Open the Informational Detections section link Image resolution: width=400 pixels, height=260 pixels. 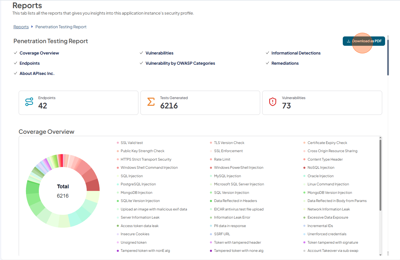296,53
